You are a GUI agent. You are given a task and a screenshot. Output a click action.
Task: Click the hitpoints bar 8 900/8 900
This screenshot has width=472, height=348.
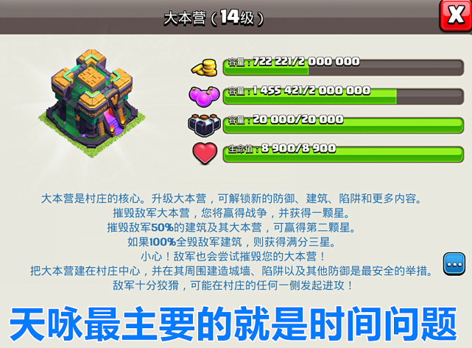click(343, 155)
